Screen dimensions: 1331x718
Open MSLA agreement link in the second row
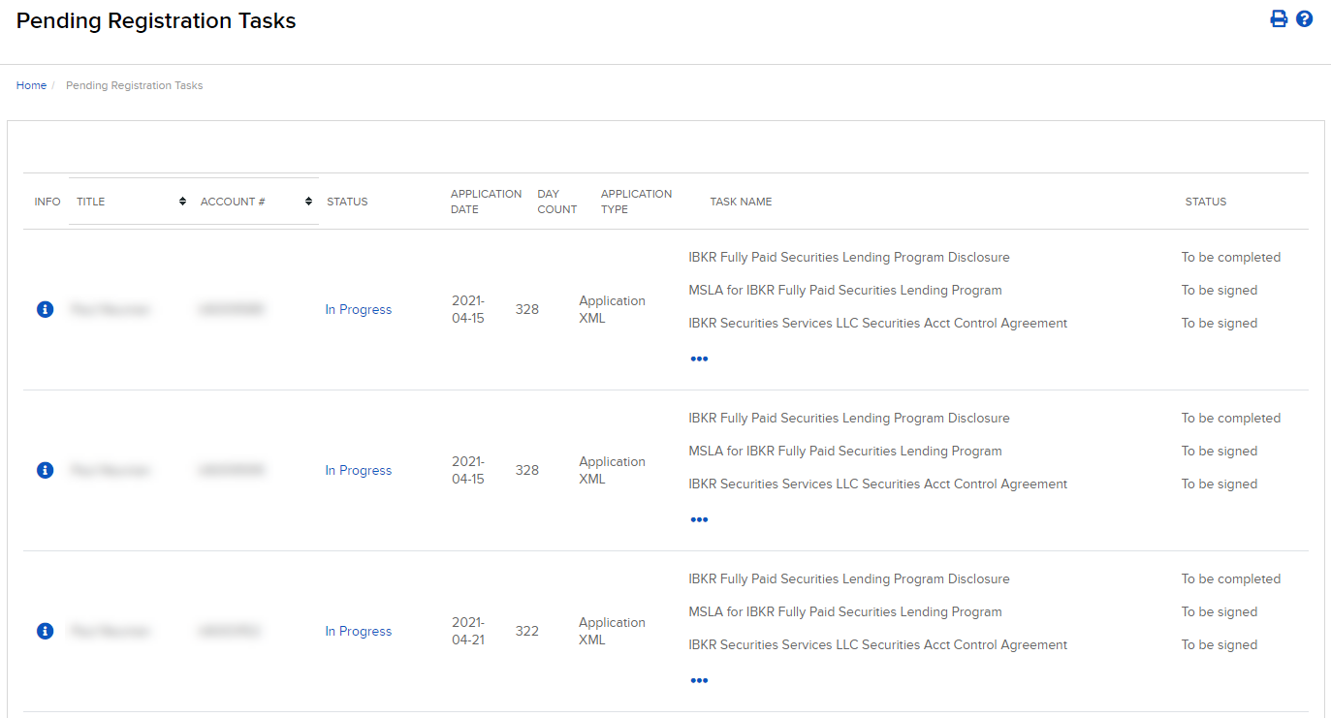845,451
